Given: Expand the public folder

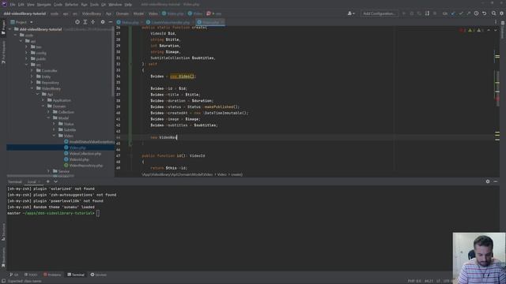Looking at the screenshot, I should click(26, 58).
